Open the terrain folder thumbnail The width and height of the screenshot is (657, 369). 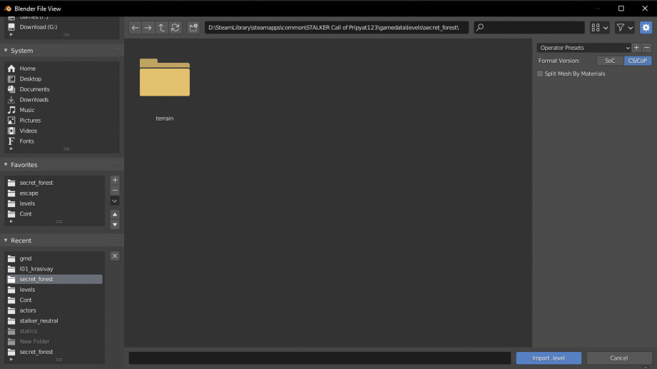(x=165, y=78)
